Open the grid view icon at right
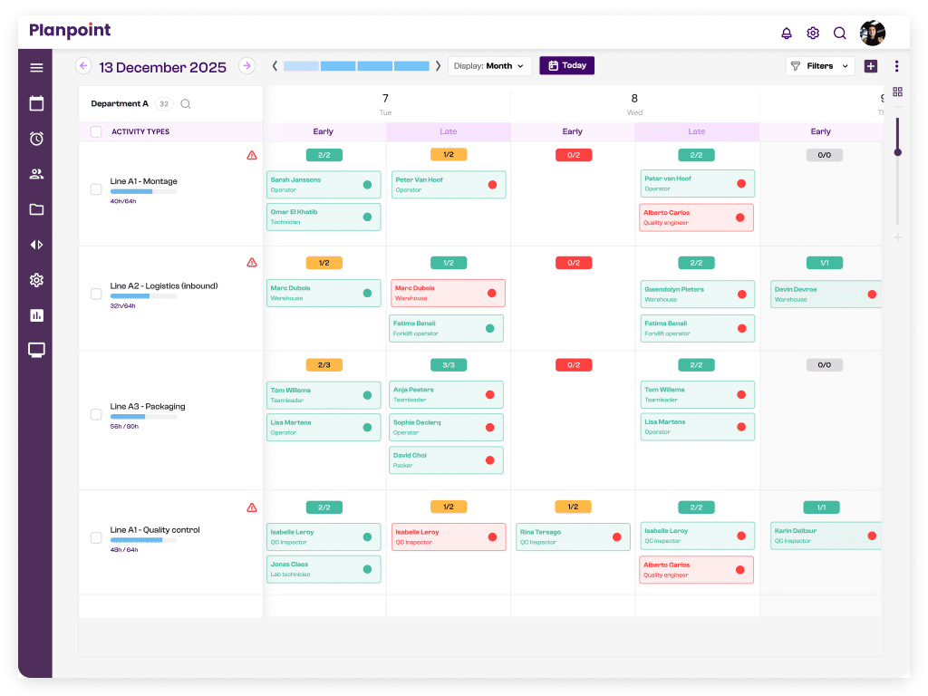Viewport: 928px width, 696px height. click(897, 92)
